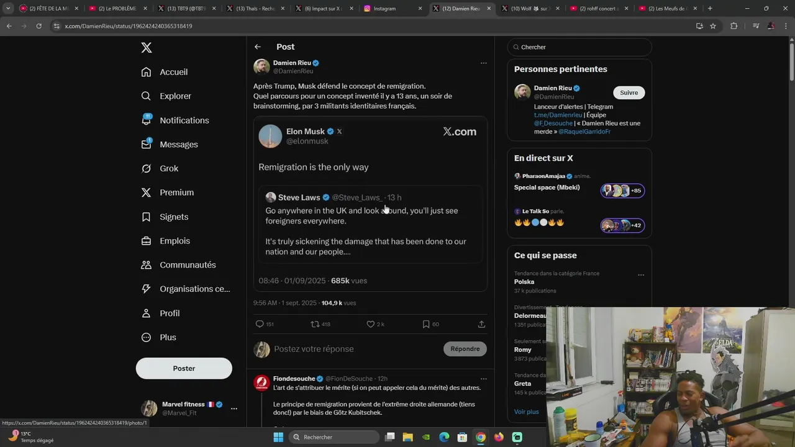Open t.me/Damienrieu Telegram link
This screenshot has height=447, width=795.
pos(558,115)
